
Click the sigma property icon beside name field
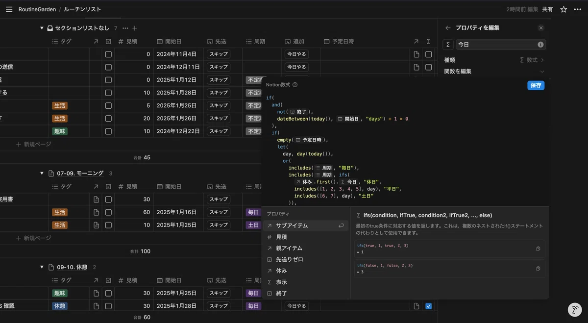click(448, 45)
